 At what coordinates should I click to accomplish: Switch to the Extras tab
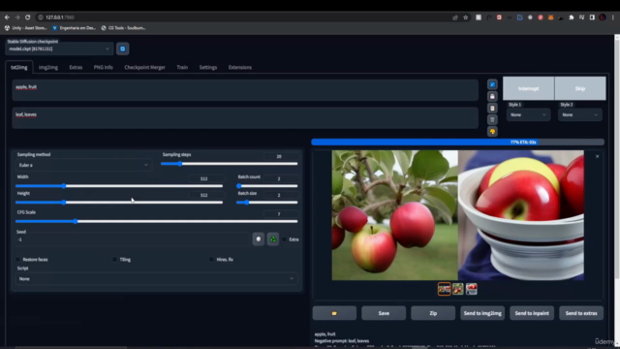(x=76, y=67)
